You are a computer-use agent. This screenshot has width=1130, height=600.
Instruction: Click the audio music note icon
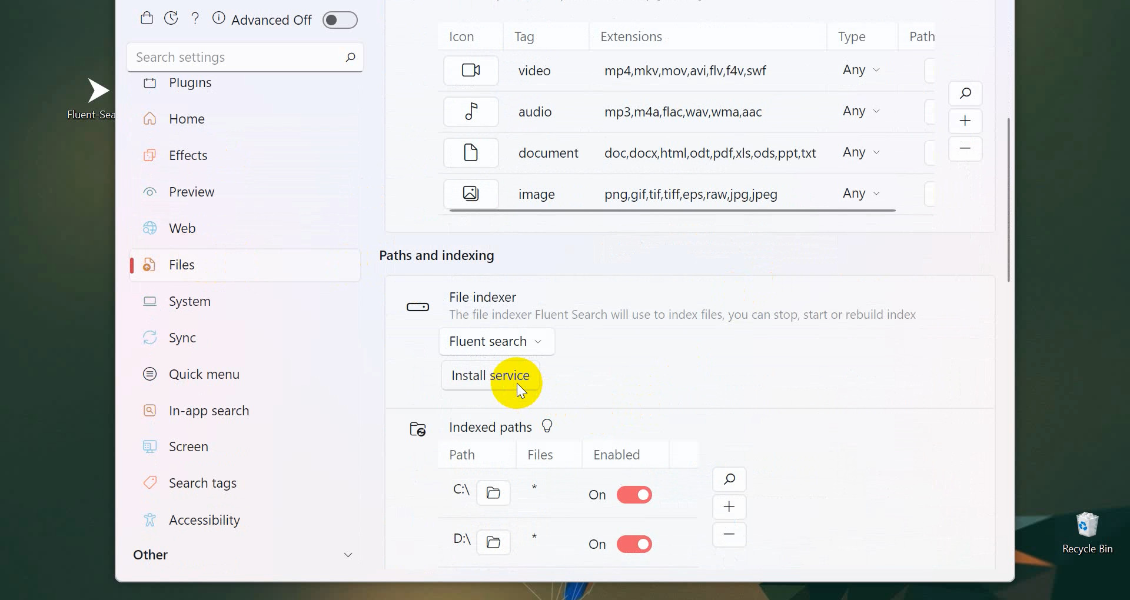pyautogui.click(x=471, y=112)
